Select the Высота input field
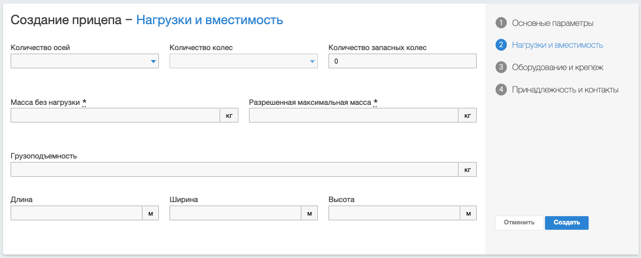 [x=394, y=213]
